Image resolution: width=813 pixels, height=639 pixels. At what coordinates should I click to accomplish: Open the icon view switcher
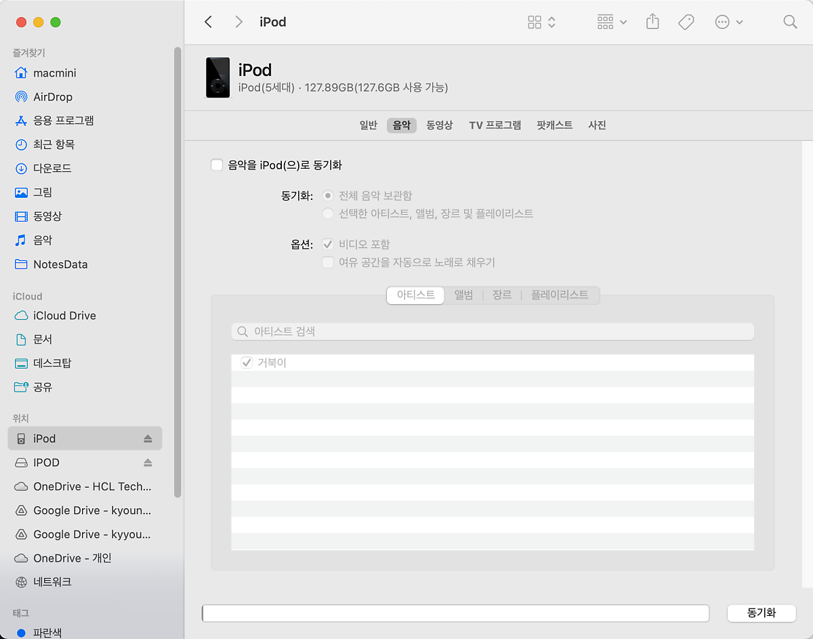click(x=541, y=22)
